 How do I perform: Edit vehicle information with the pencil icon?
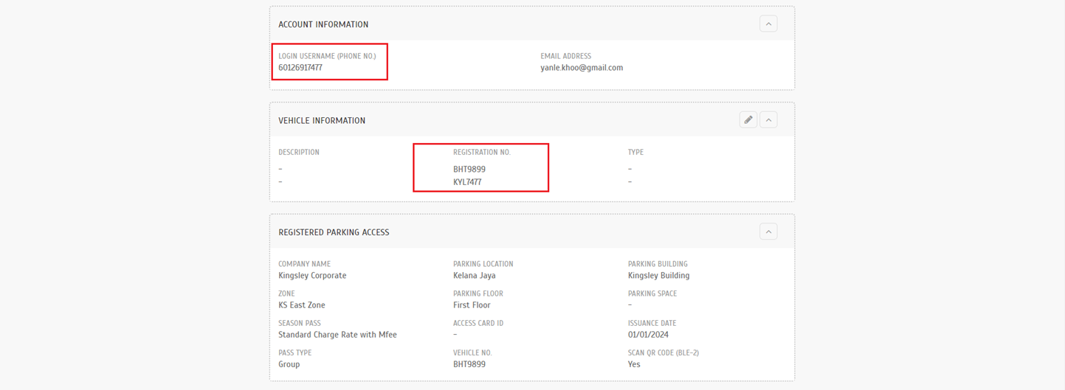click(x=748, y=120)
